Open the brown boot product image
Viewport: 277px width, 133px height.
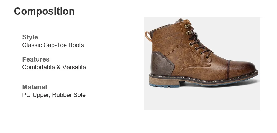point(202,64)
